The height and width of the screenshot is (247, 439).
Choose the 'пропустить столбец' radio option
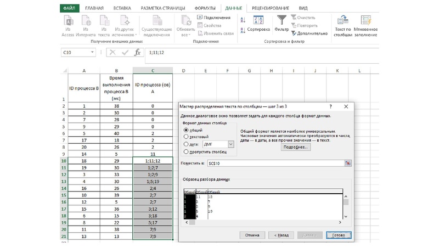[x=187, y=151]
